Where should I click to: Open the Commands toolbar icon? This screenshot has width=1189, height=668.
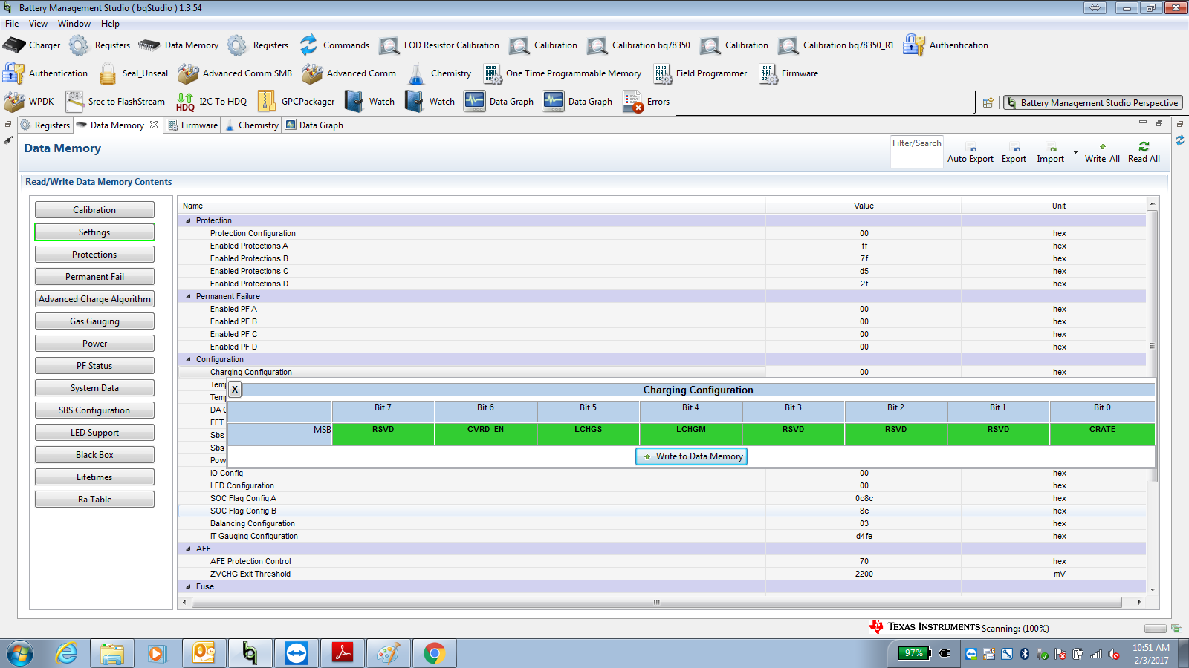308,45
